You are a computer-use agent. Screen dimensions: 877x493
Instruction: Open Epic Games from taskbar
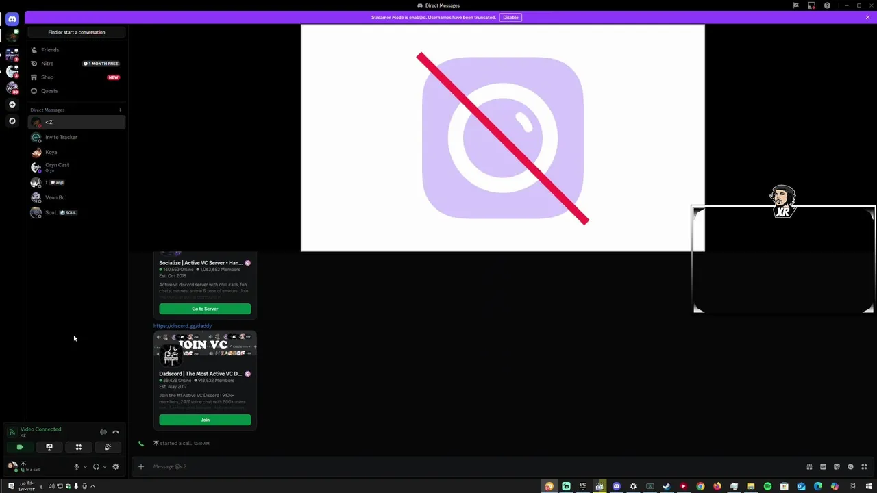coord(583,486)
